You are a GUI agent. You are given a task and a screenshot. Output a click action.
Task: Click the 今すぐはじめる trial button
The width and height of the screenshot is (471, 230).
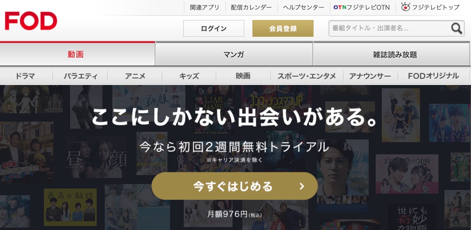coord(234,186)
